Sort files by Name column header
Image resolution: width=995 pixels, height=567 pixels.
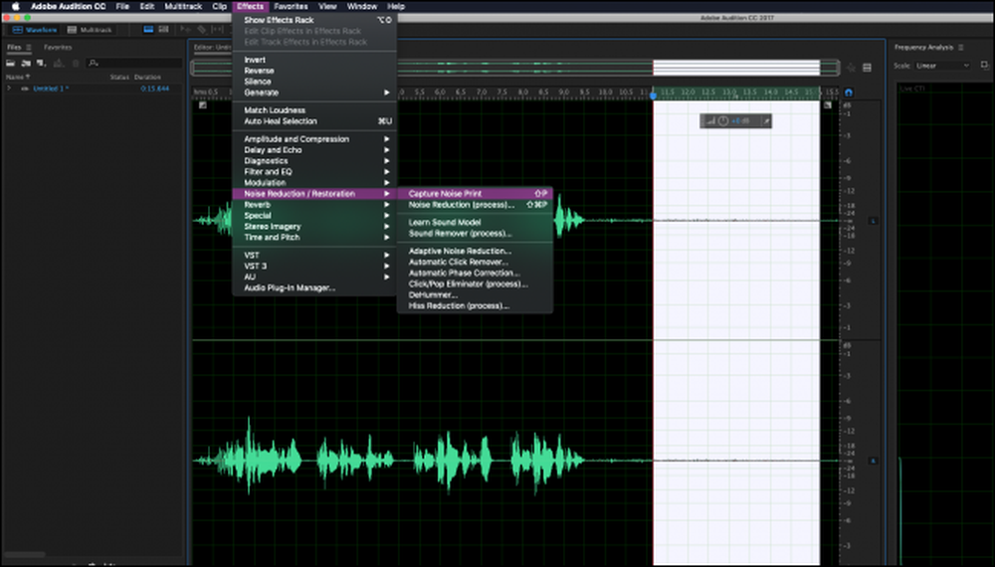(x=18, y=77)
